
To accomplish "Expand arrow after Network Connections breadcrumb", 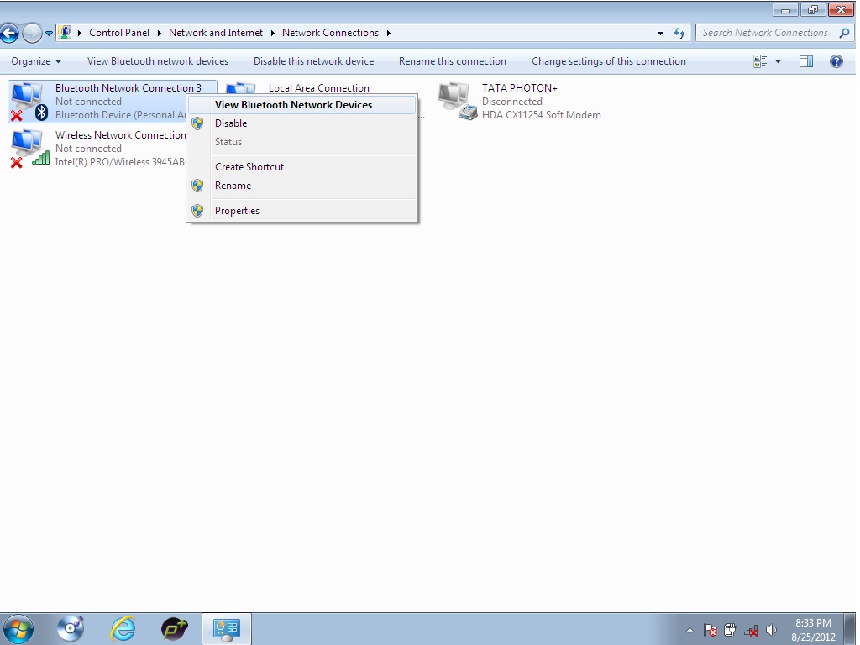I will coord(388,33).
